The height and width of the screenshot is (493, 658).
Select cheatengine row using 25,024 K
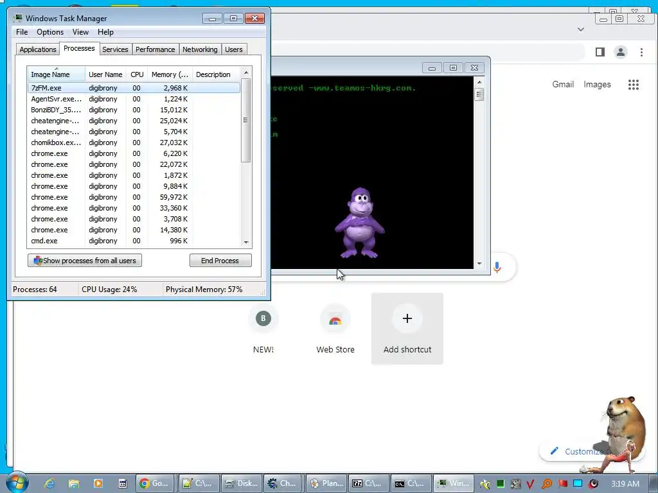134,121
